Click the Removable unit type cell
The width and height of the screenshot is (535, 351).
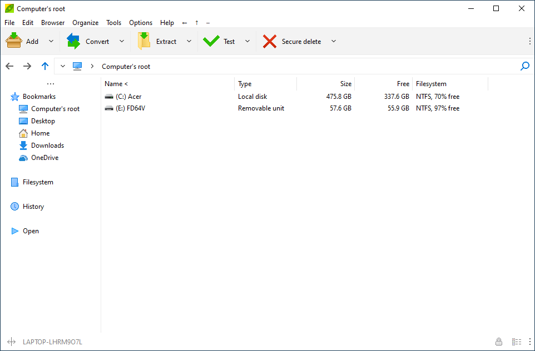(261, 108)
